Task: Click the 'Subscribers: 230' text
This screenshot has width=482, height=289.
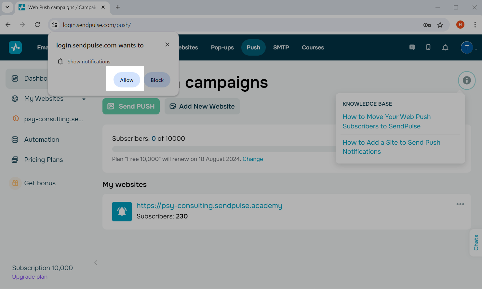Action: [162, 216]
